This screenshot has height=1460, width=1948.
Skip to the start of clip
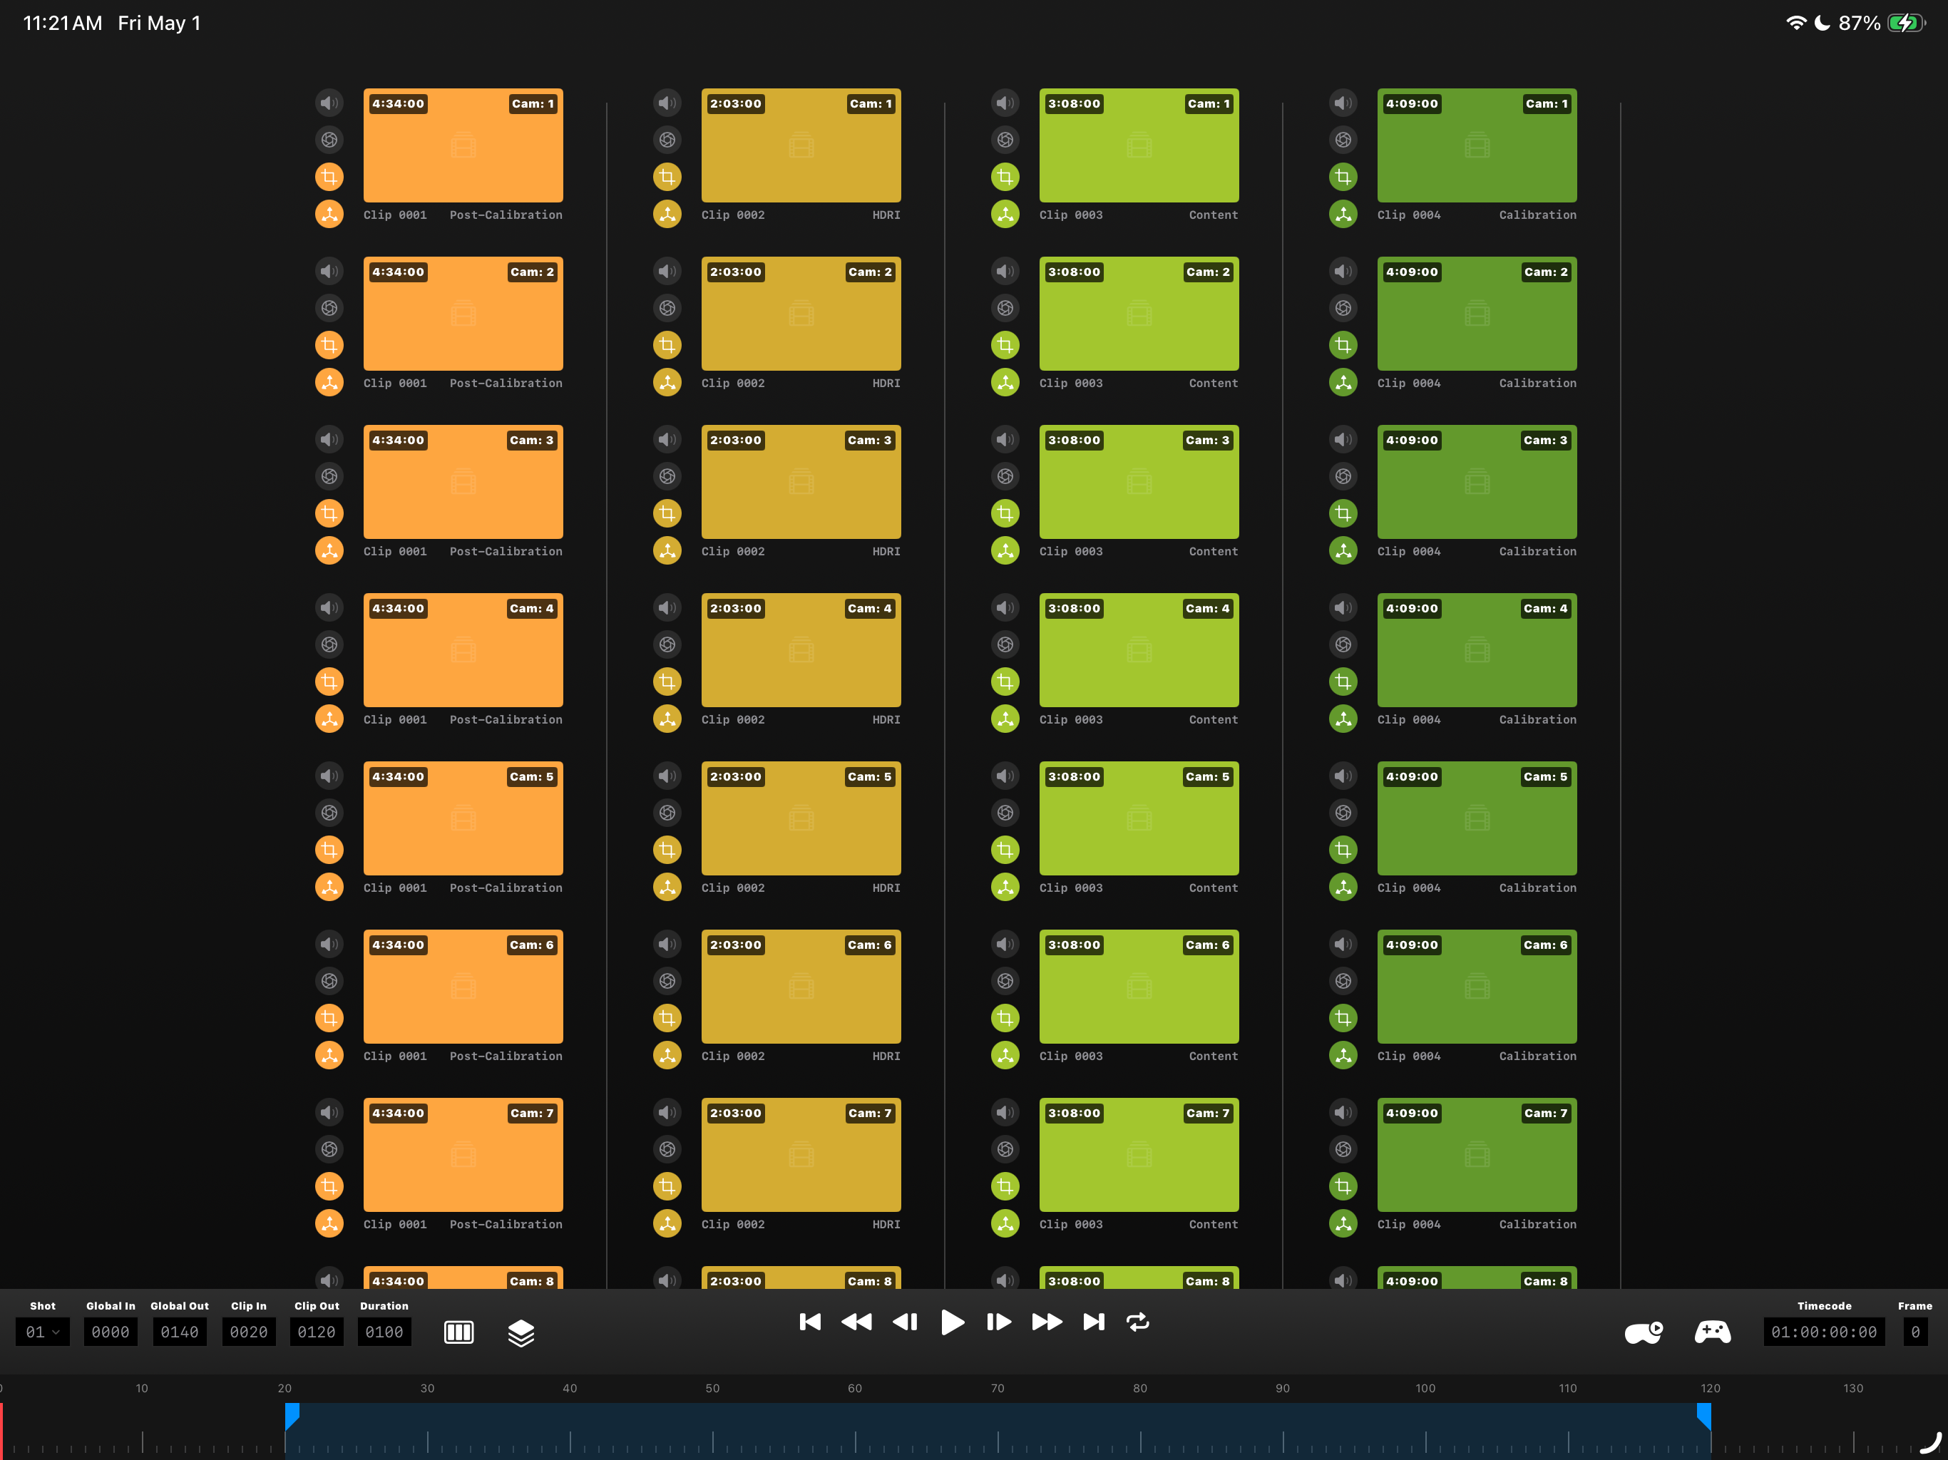(x=810, y=1322)
